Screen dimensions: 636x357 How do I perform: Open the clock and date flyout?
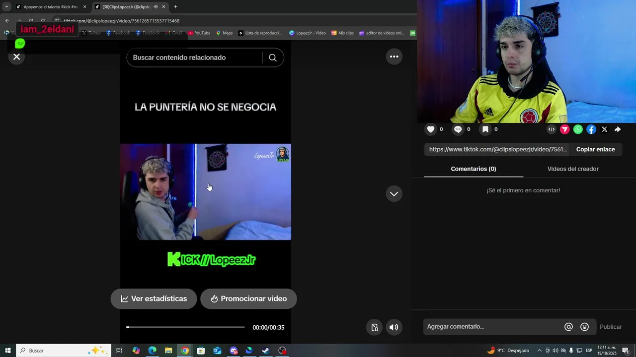point(607,351)
